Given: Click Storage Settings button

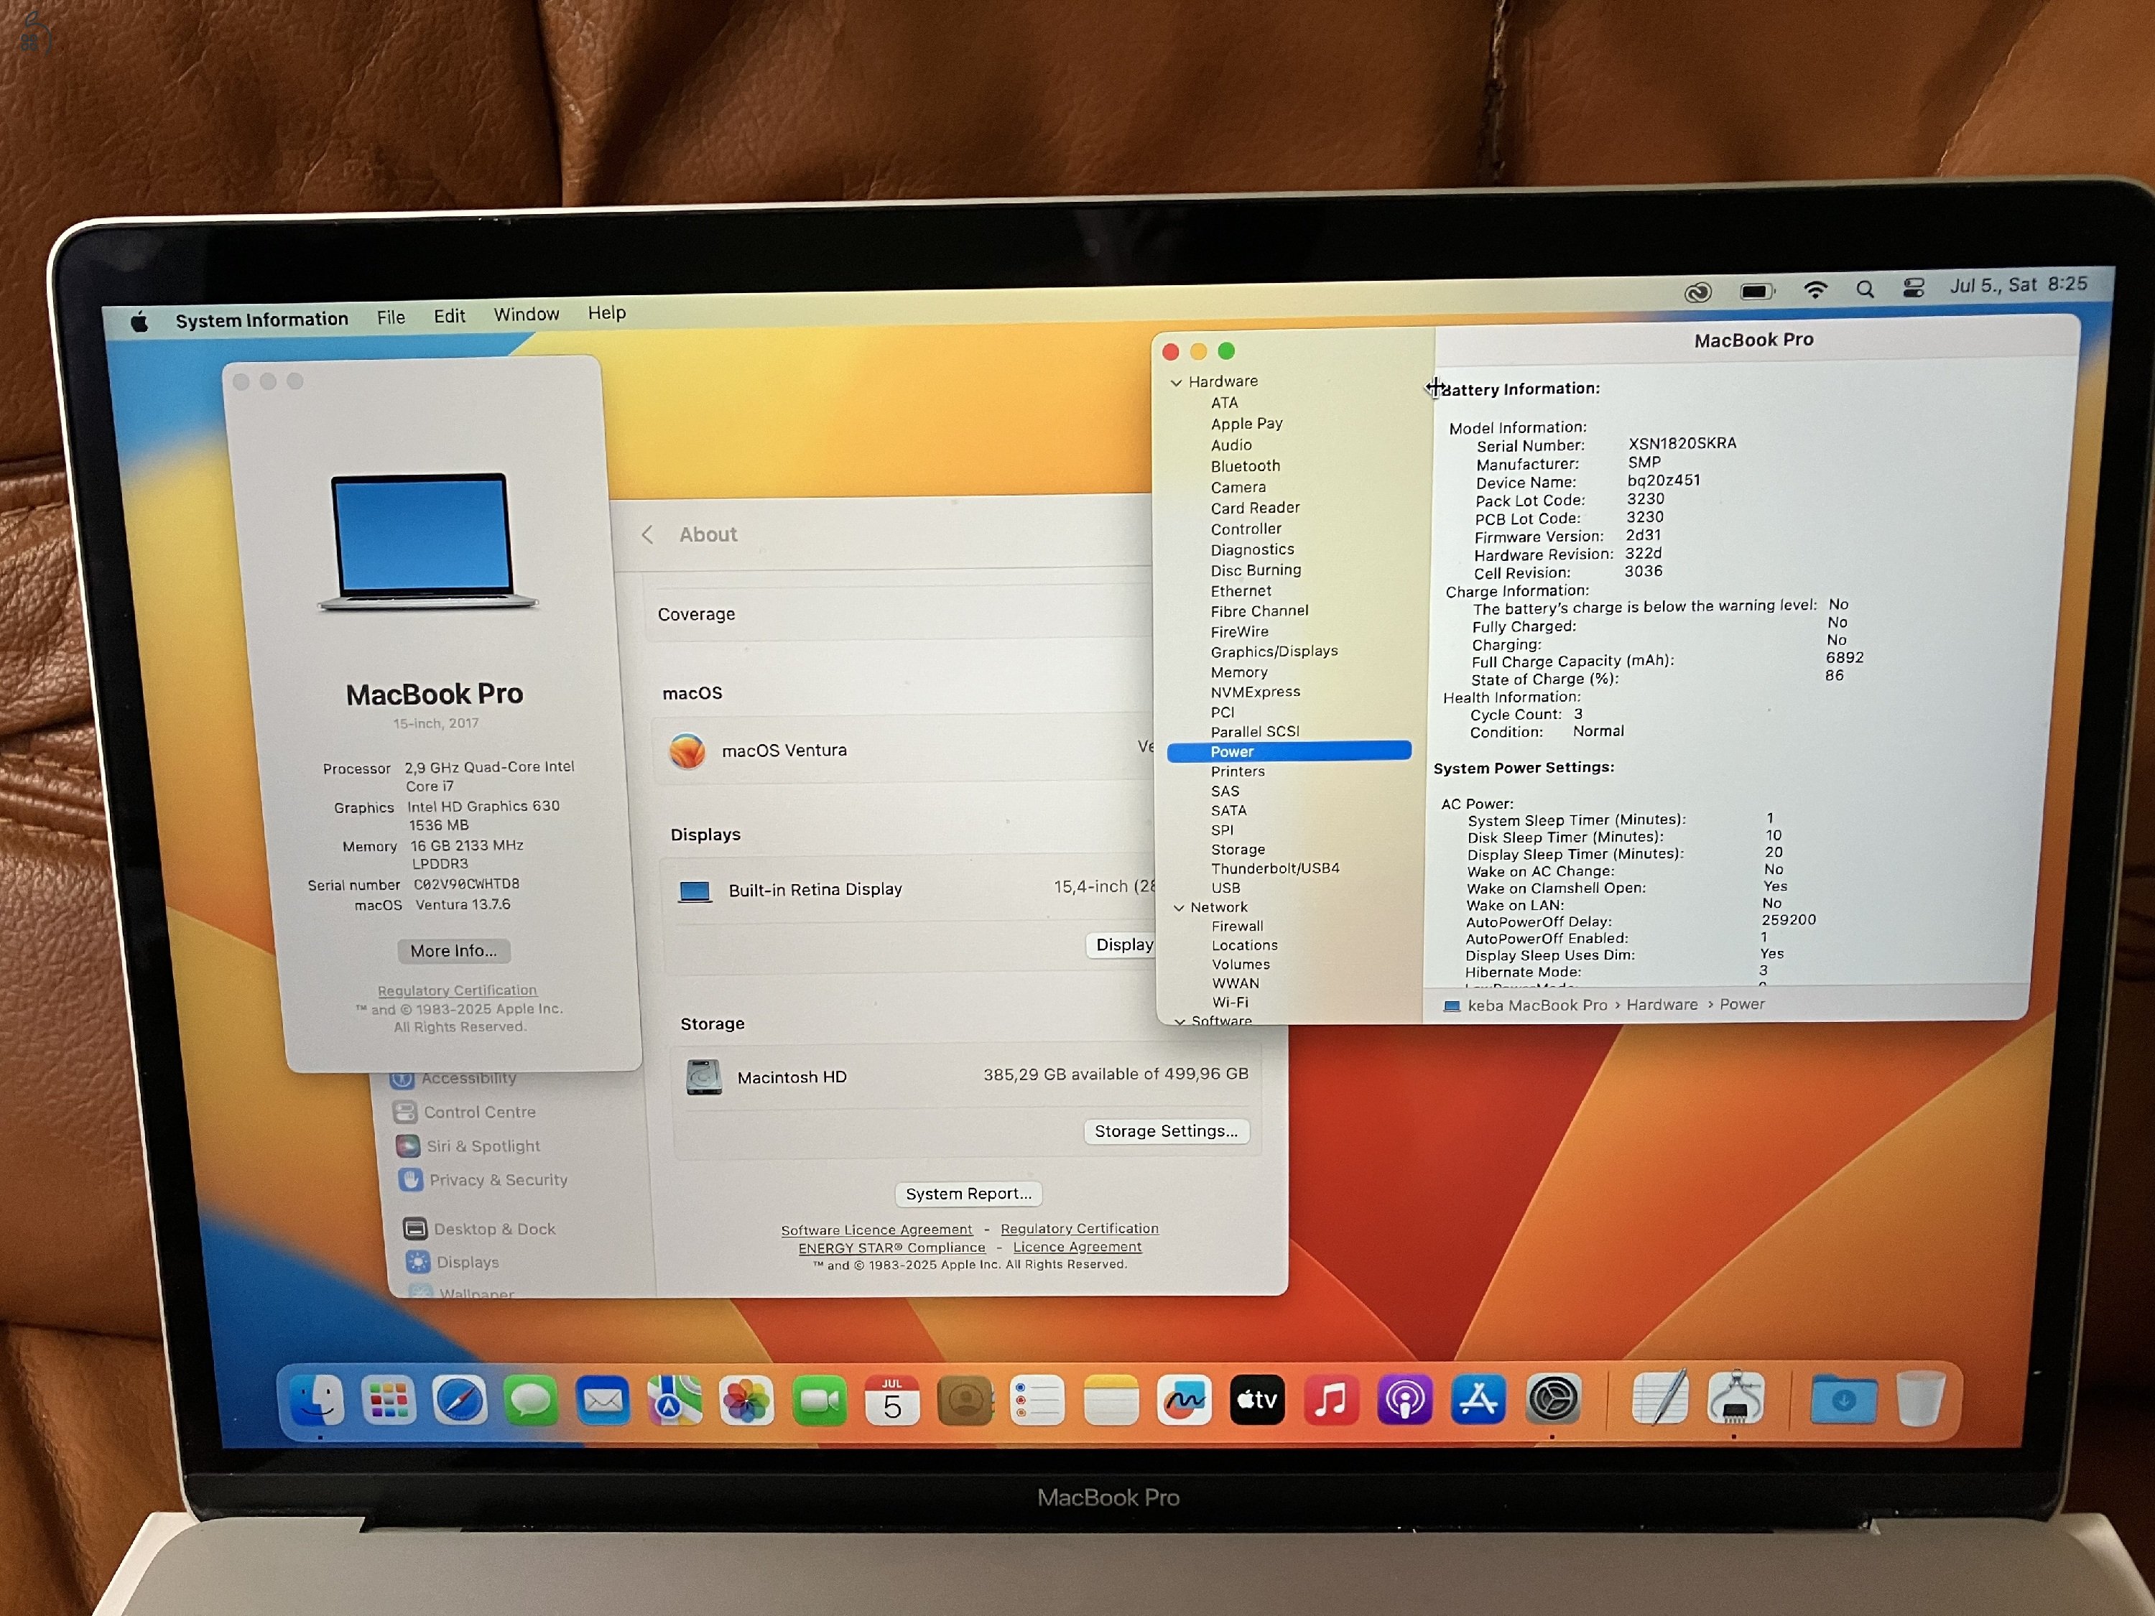Looking at the screenshot, I should coord(1166,1131).
